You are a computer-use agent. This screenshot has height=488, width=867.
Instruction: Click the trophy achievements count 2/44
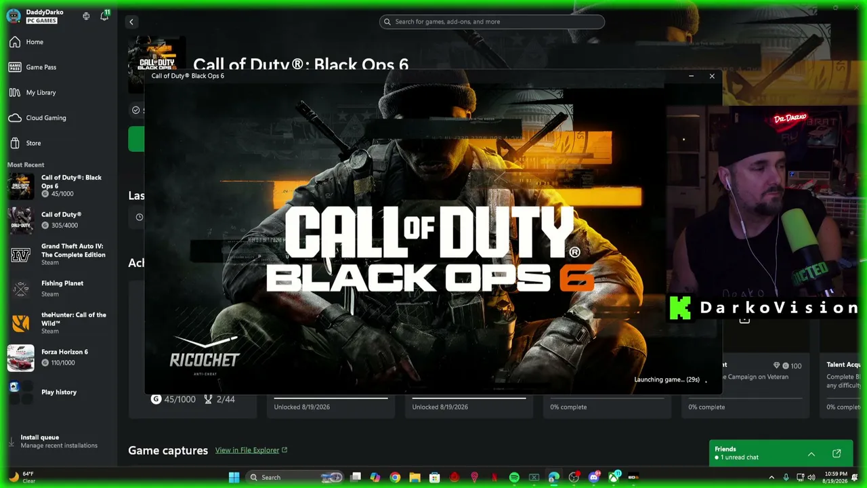click(x=219, y=399)
